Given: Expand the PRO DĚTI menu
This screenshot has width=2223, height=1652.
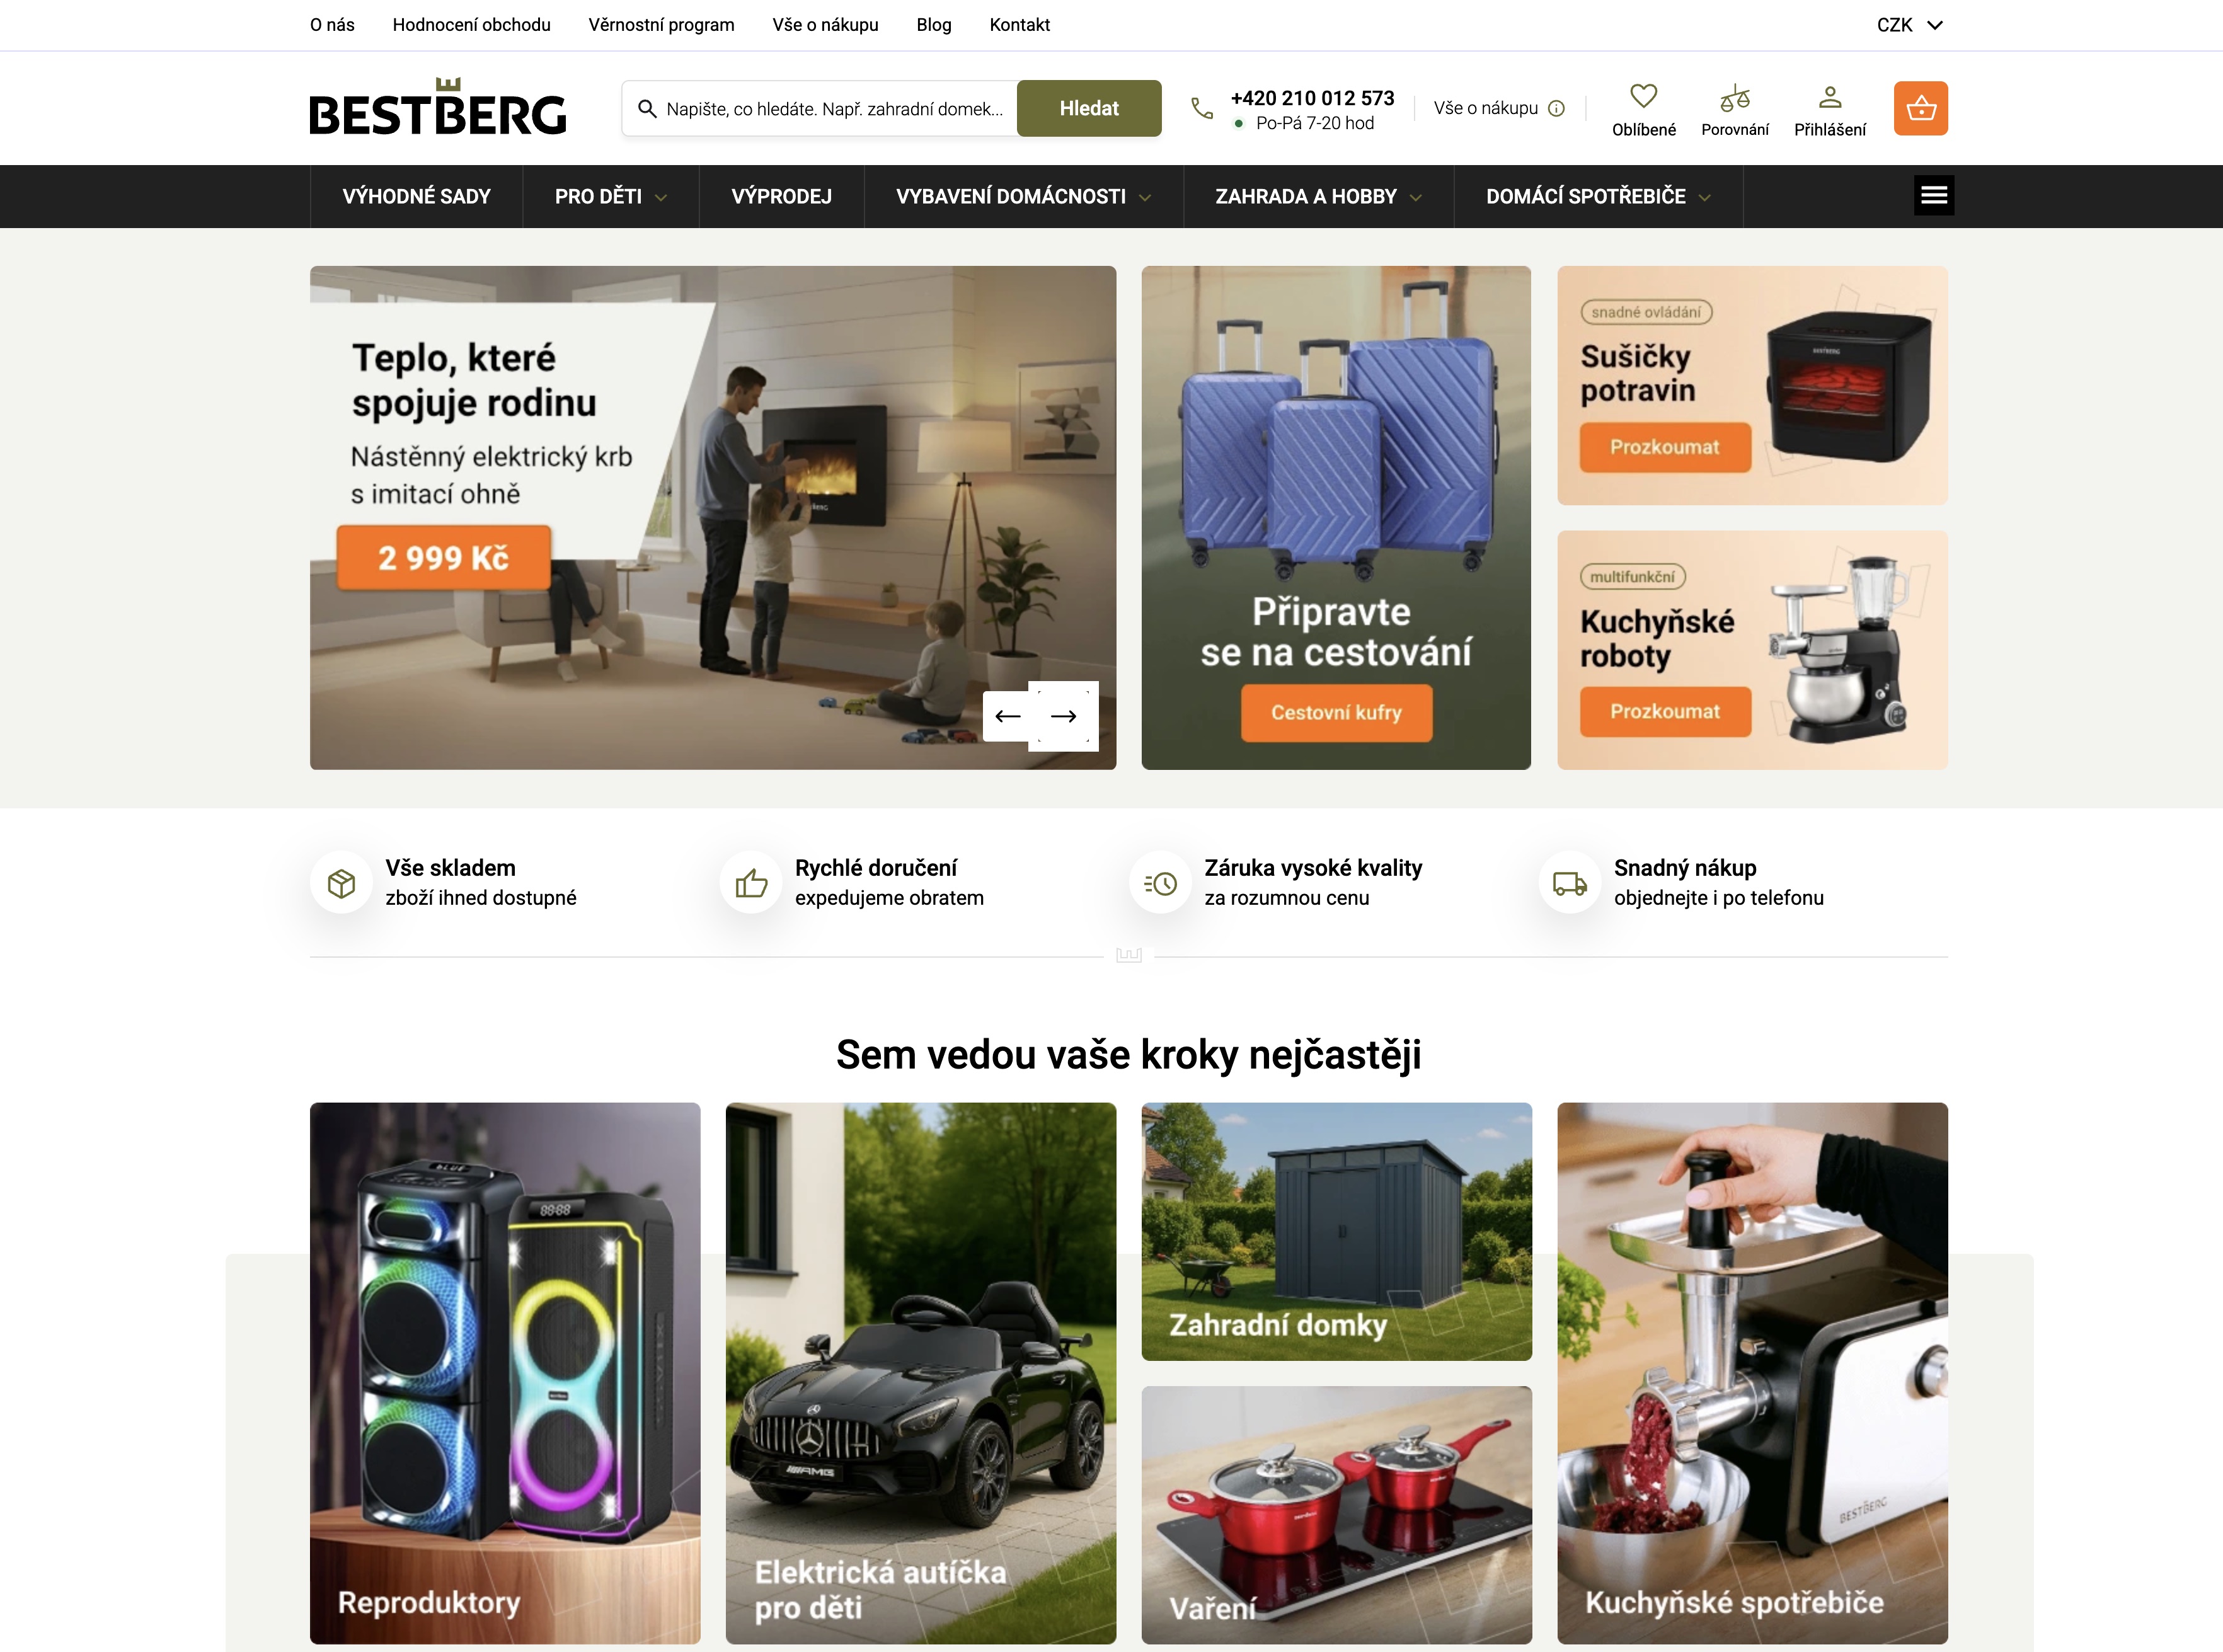Looking at the screenshot, I should 610,196.
